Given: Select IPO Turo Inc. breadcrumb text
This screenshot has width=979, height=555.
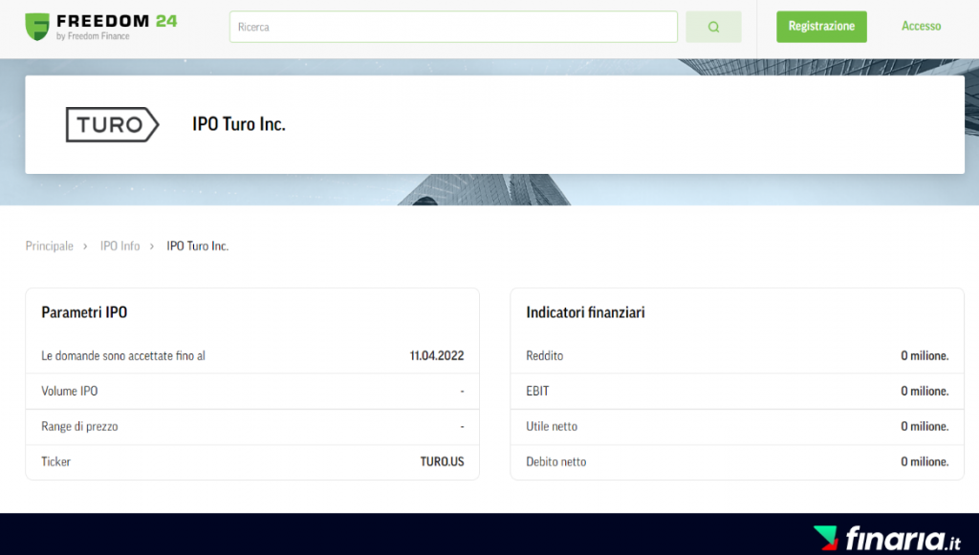Looking at the screenshot, I should [197, 245].
